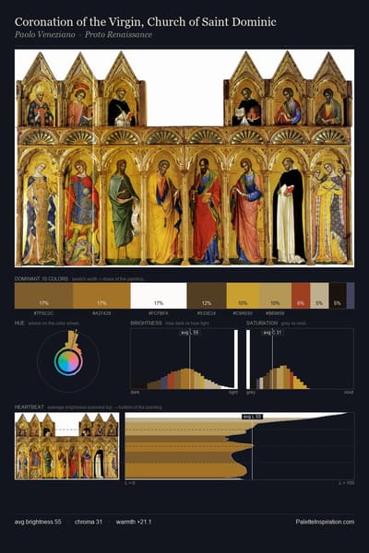369x553 pixels.
Task: Click the heartbeat brightness profile chart
Action: pos(240,446)
